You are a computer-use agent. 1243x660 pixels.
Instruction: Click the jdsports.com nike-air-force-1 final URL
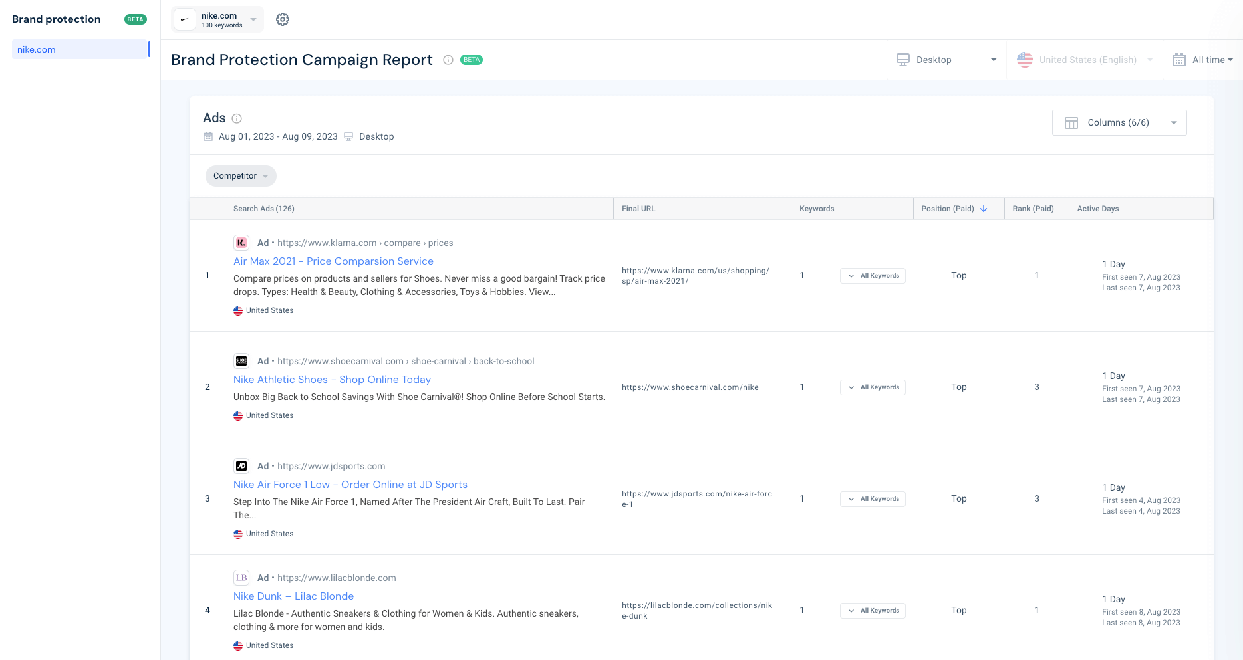697,499
